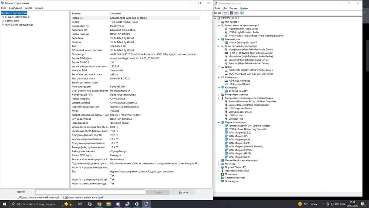The height and width of the screenshot is (208, 369).
Task: Collapse the Відеоадаптери category
Action: click(x=219, y=39)
